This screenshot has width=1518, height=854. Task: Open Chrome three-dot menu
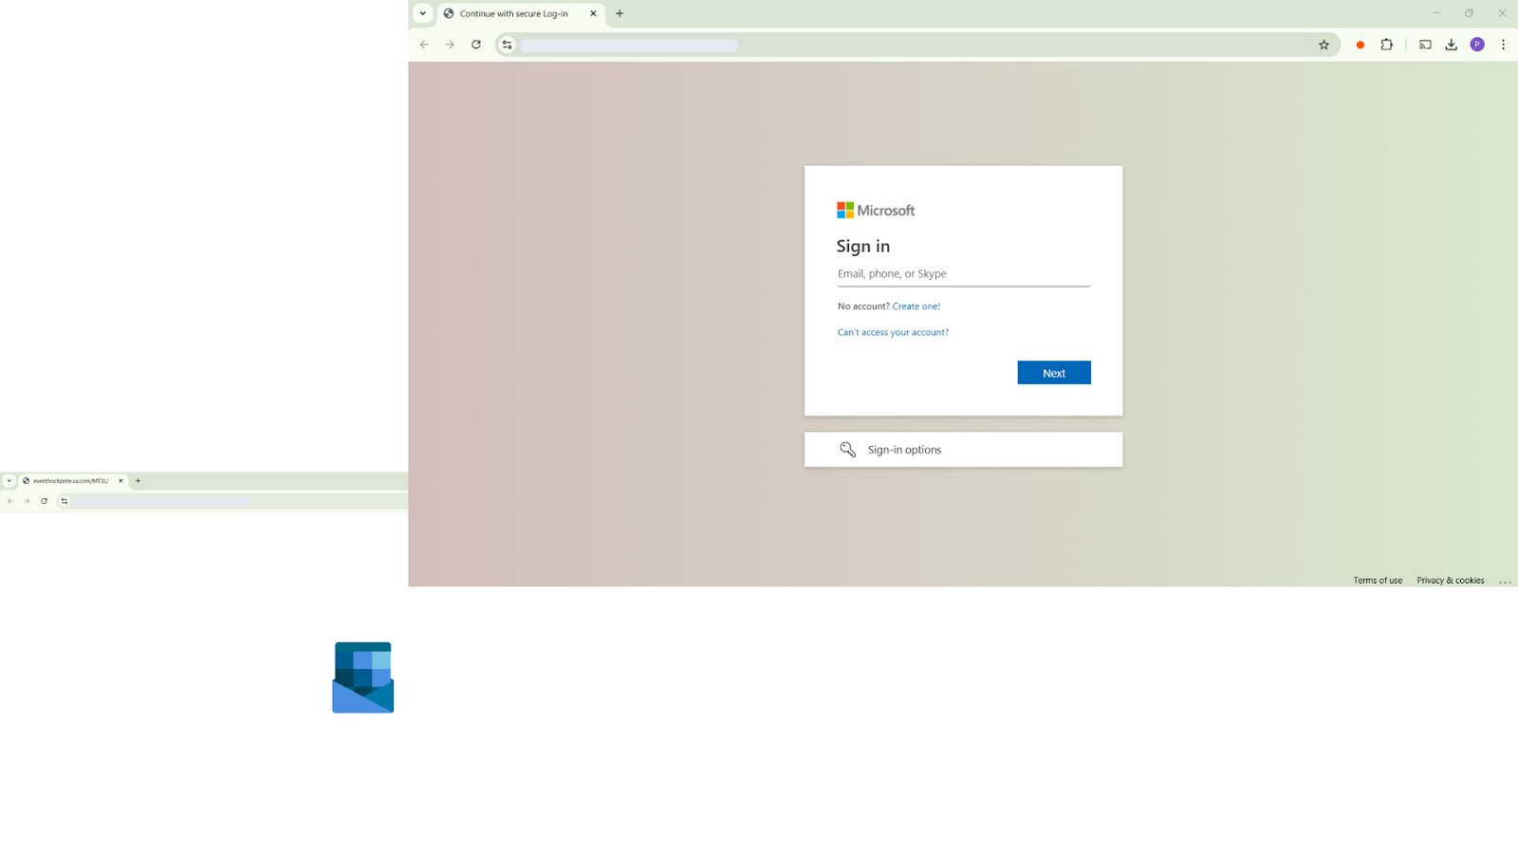[x=1504, y=45]
